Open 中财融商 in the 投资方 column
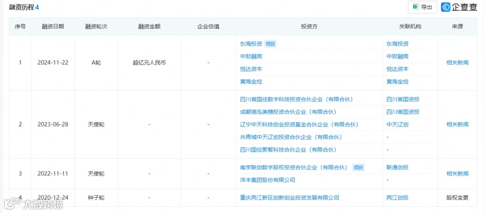The image size is (484, 213). point(251,57)
